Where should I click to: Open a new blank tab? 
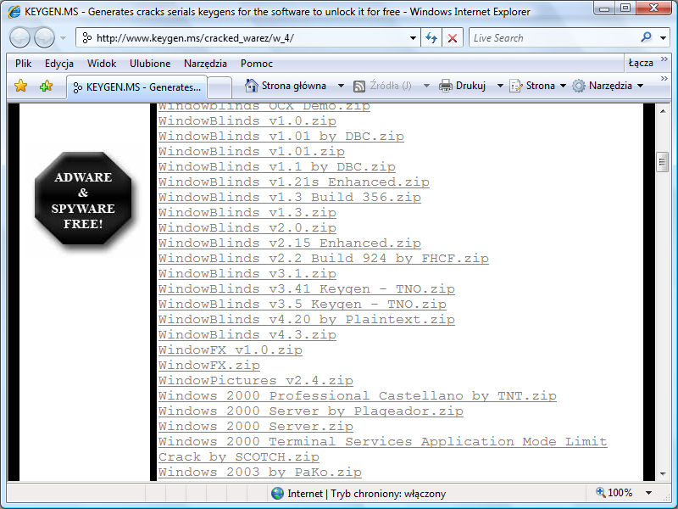[x=220, y=87]
